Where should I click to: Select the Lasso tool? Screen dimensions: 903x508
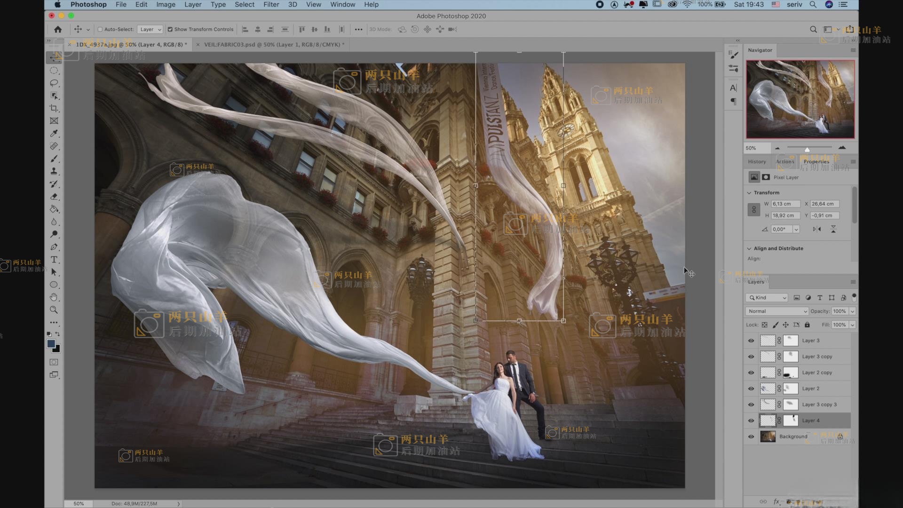[x=54, y=83]
